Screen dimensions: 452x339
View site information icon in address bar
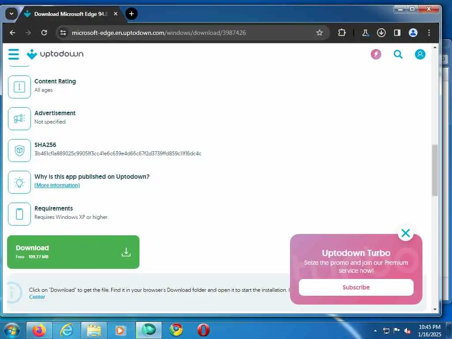pyautogui.click(x=63, y=33)
